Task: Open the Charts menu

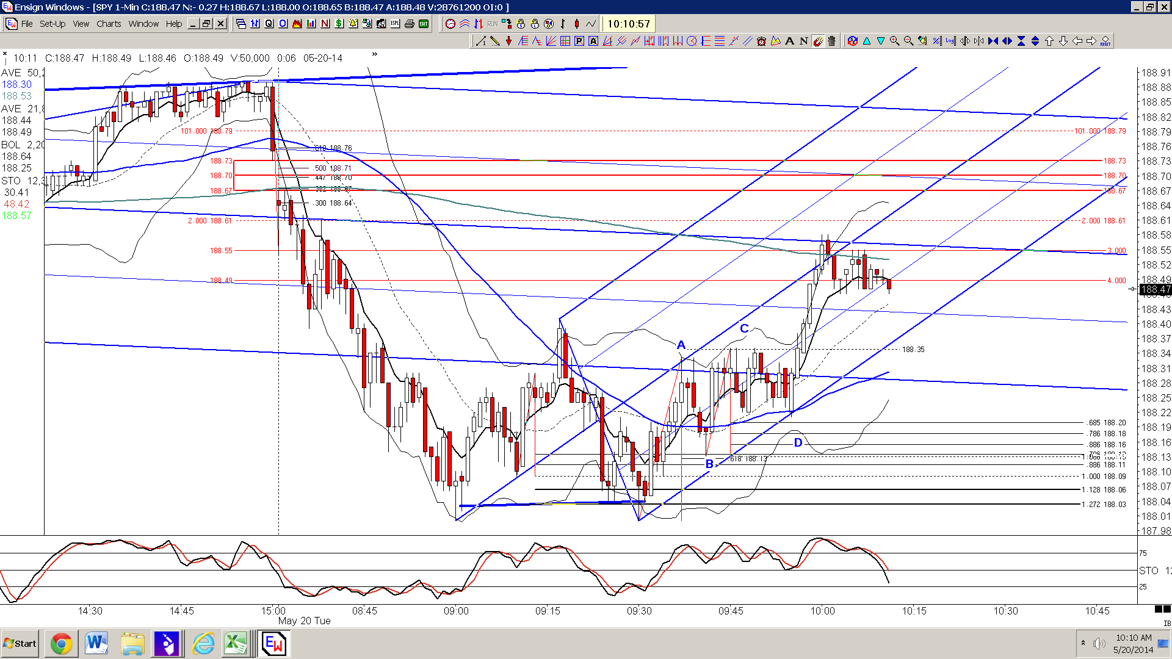Action: (109, 24)
